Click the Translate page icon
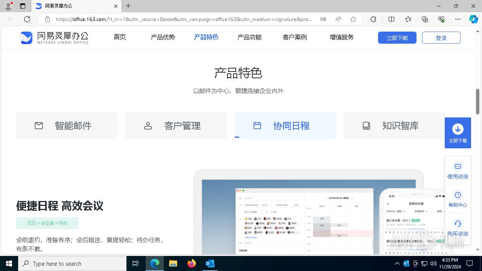The image size is (482, 271). [x=323, y=19]
